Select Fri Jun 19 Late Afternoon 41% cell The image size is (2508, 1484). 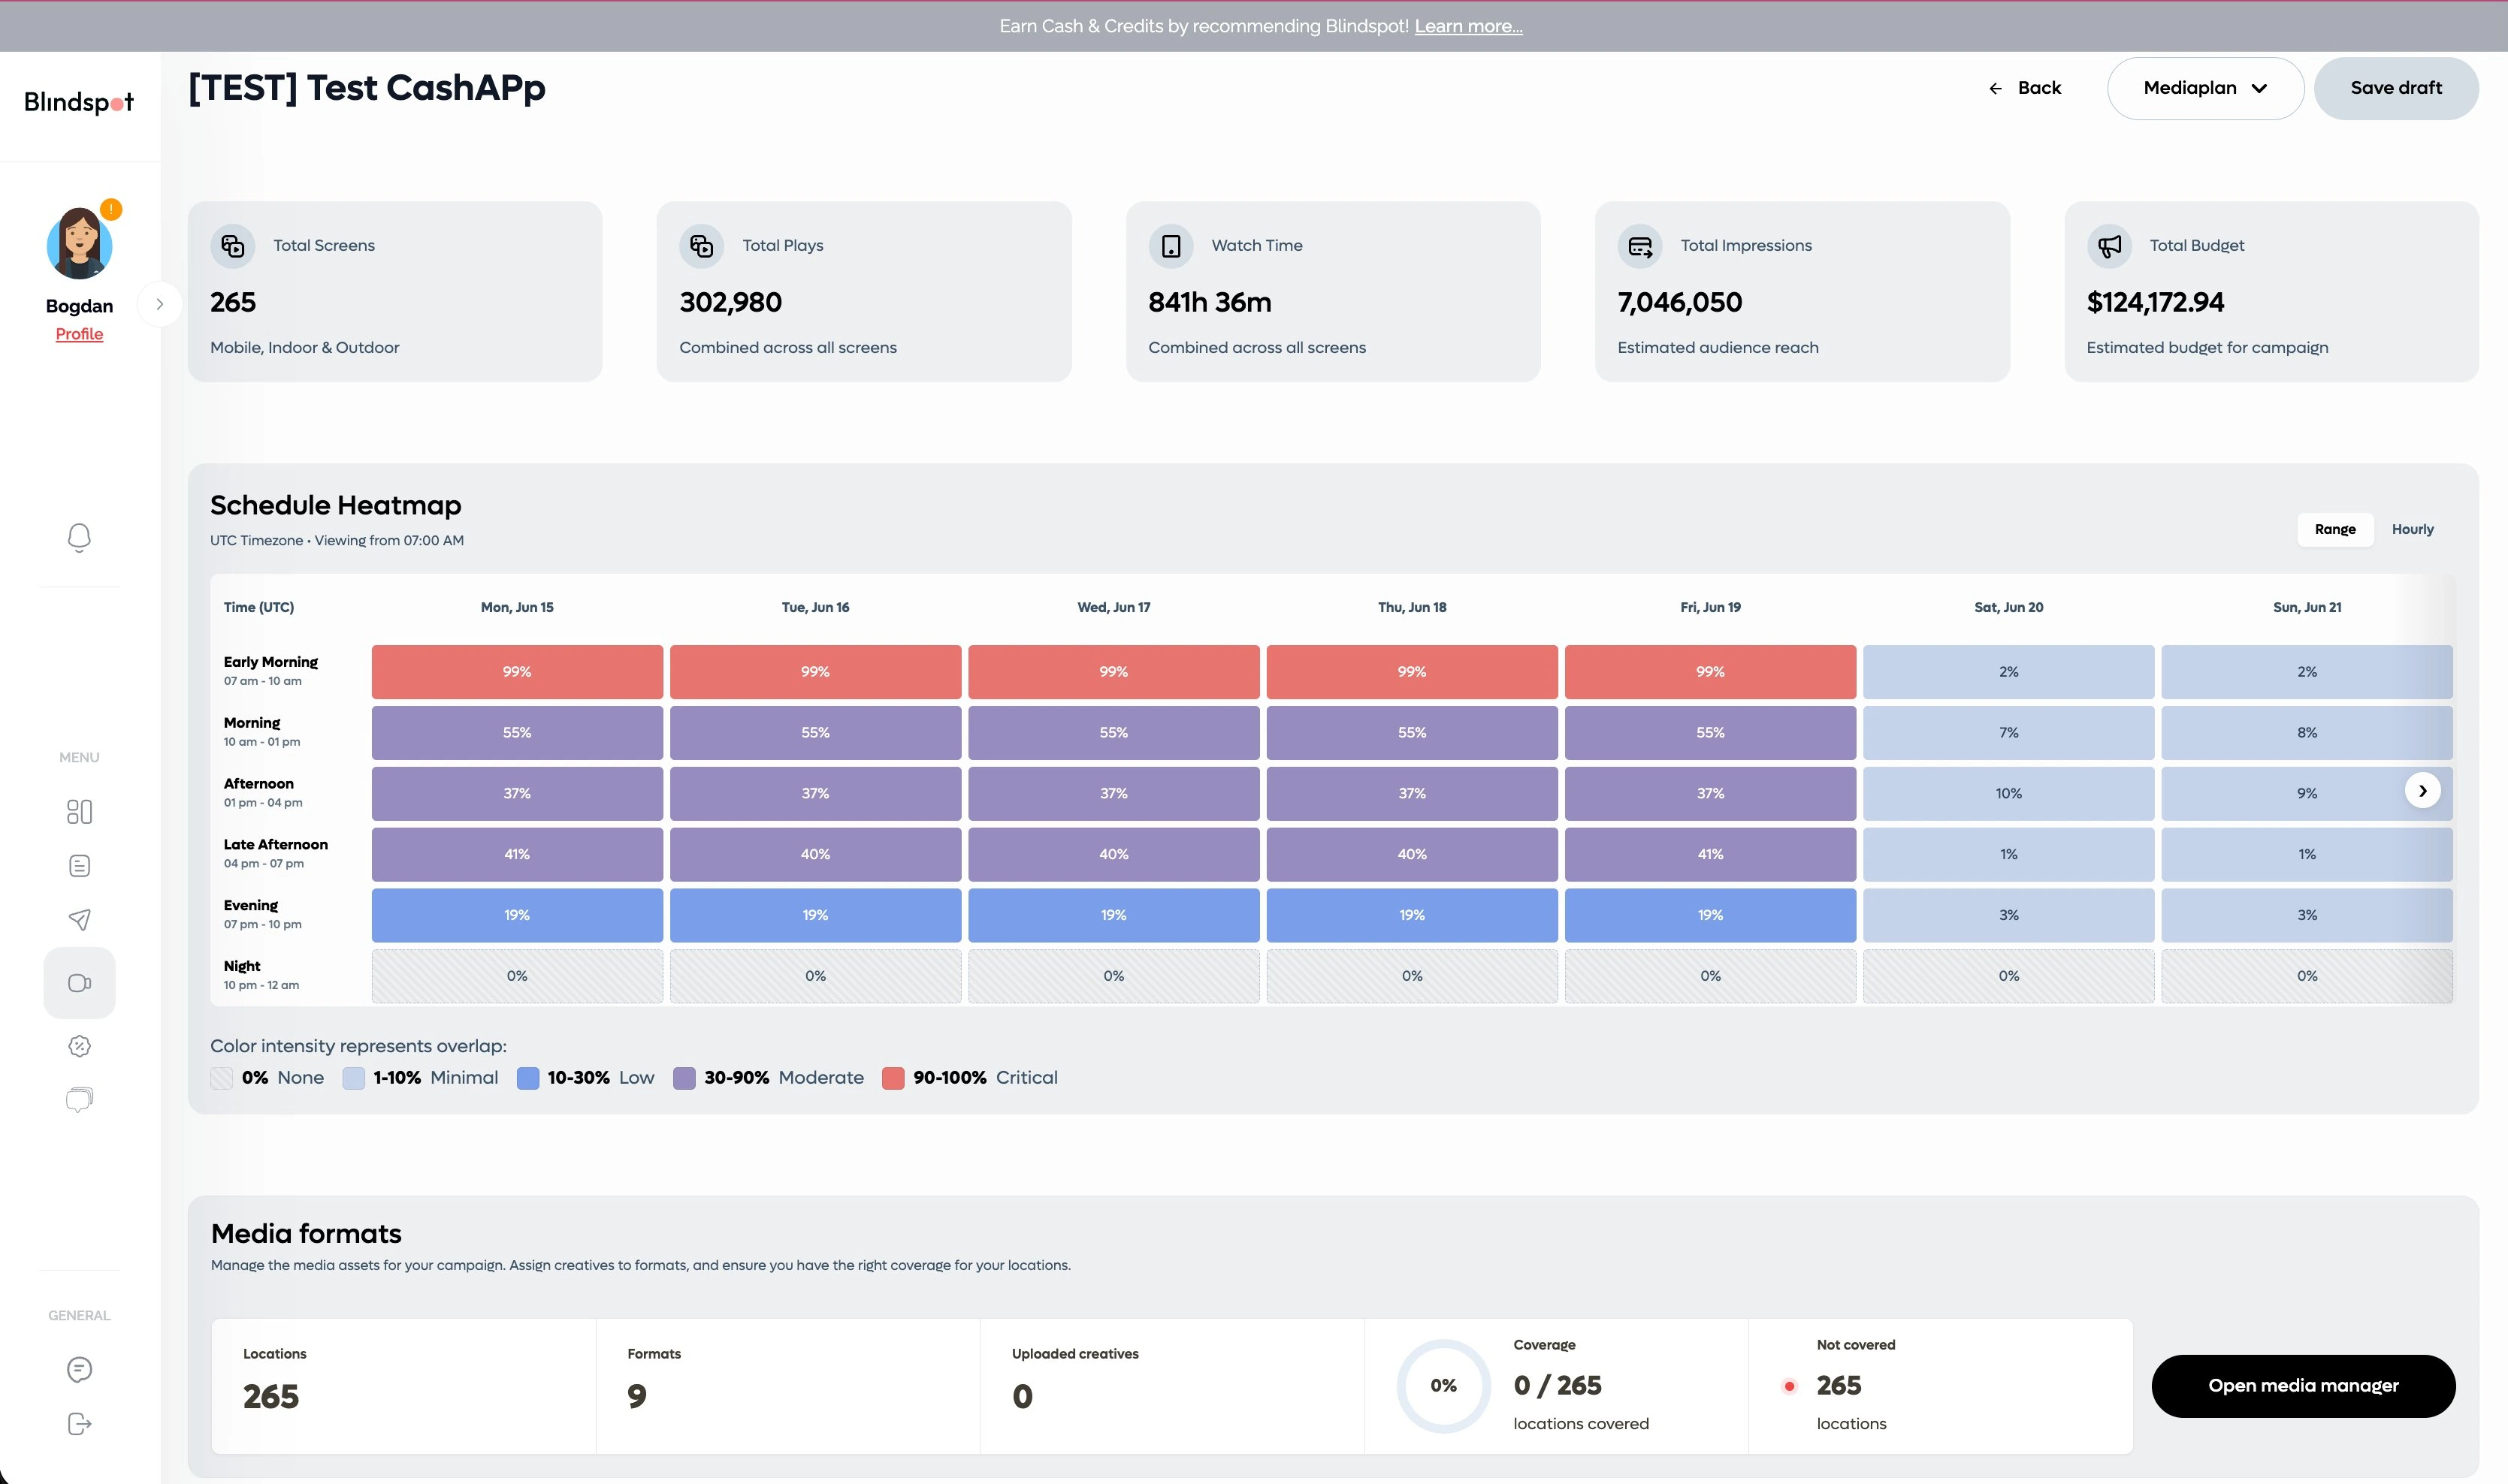pyautogui.click(x=1709, y=855)
